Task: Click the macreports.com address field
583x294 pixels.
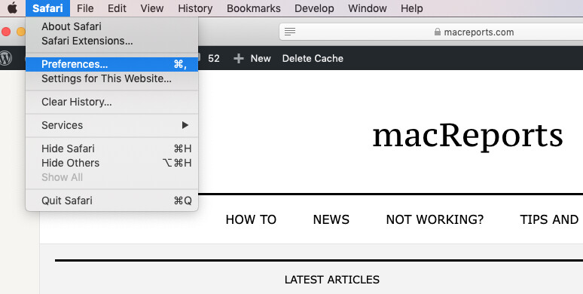Action: [432, 32]
